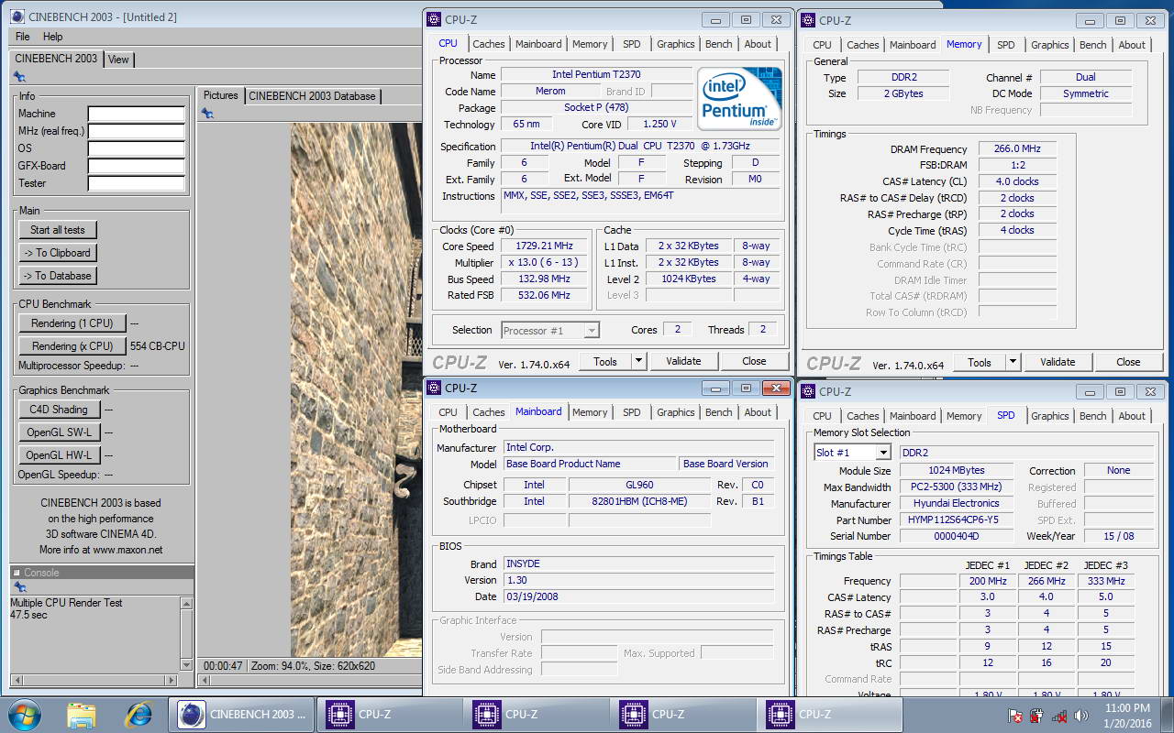Click CINEBENCH title bar app icon

(x=17, y=16)
